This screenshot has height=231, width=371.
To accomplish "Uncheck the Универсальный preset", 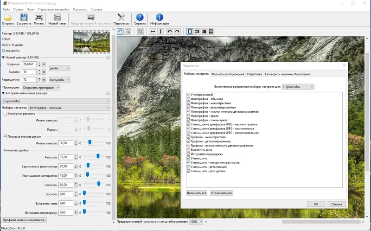I will pyautogui.click(x=189, y=95).
